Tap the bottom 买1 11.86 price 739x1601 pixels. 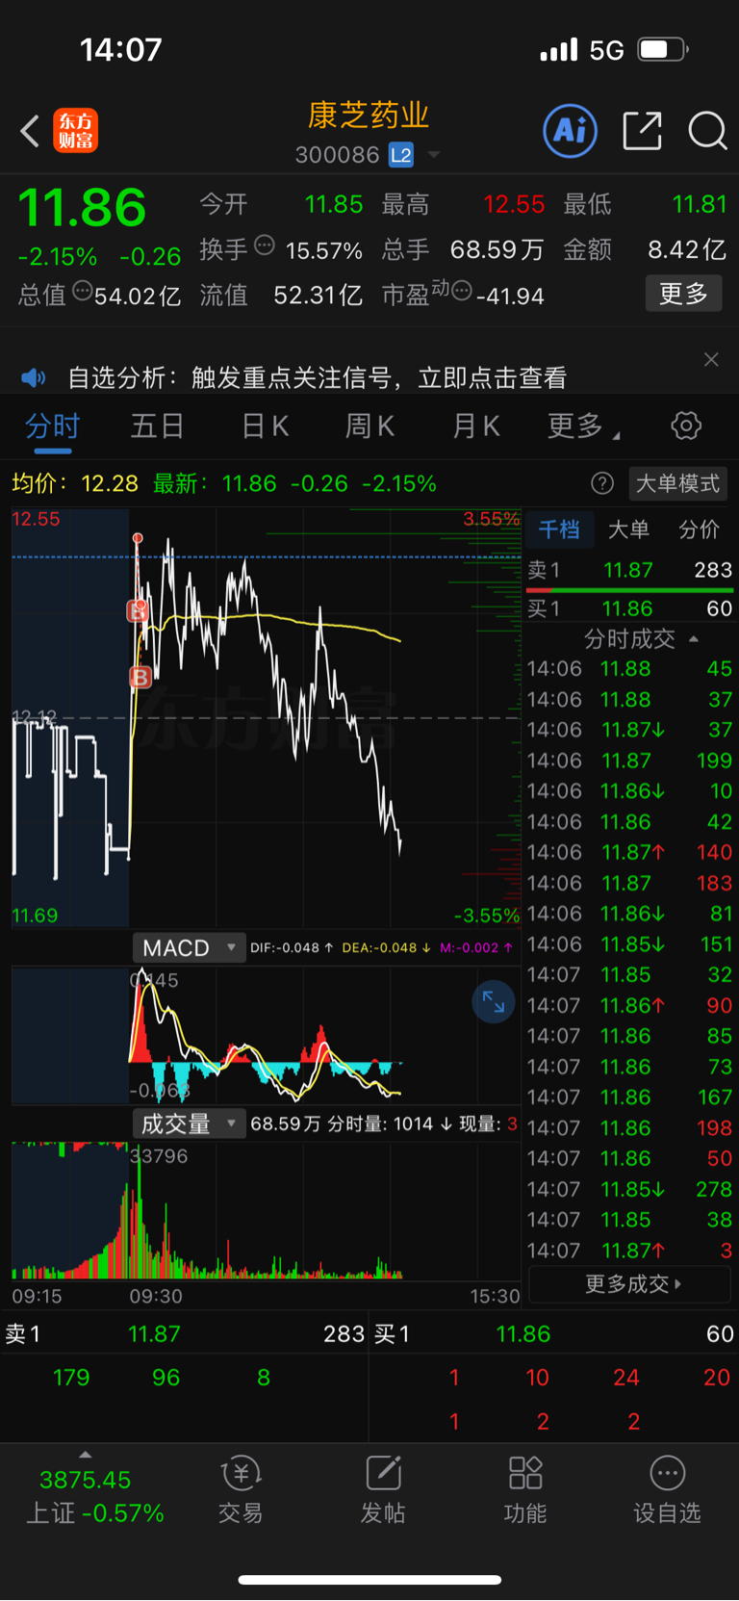pos(523,1334)
